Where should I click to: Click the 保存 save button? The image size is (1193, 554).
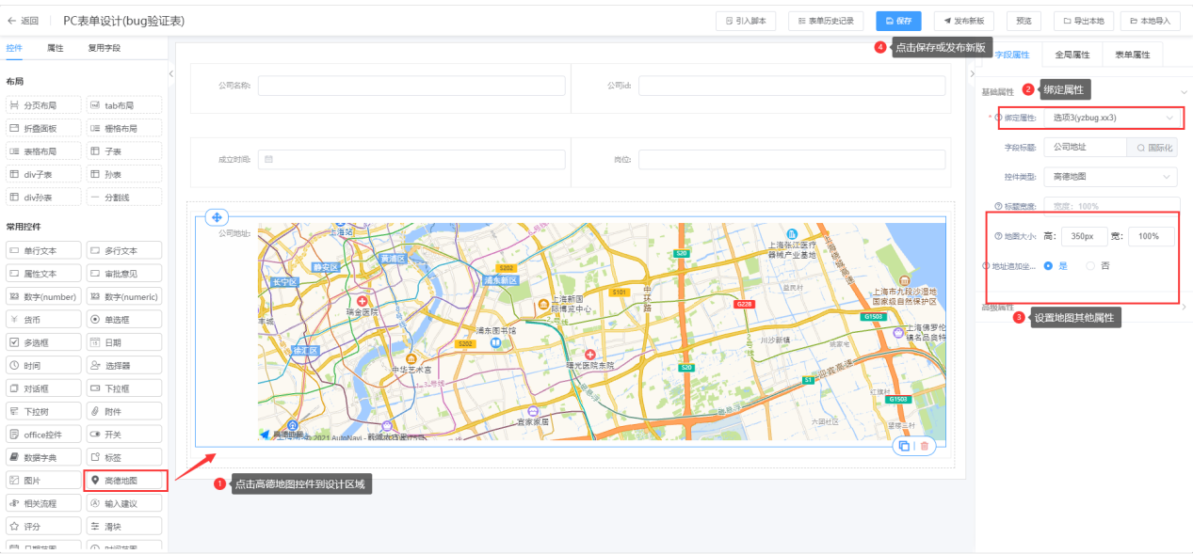click(898, 20)
